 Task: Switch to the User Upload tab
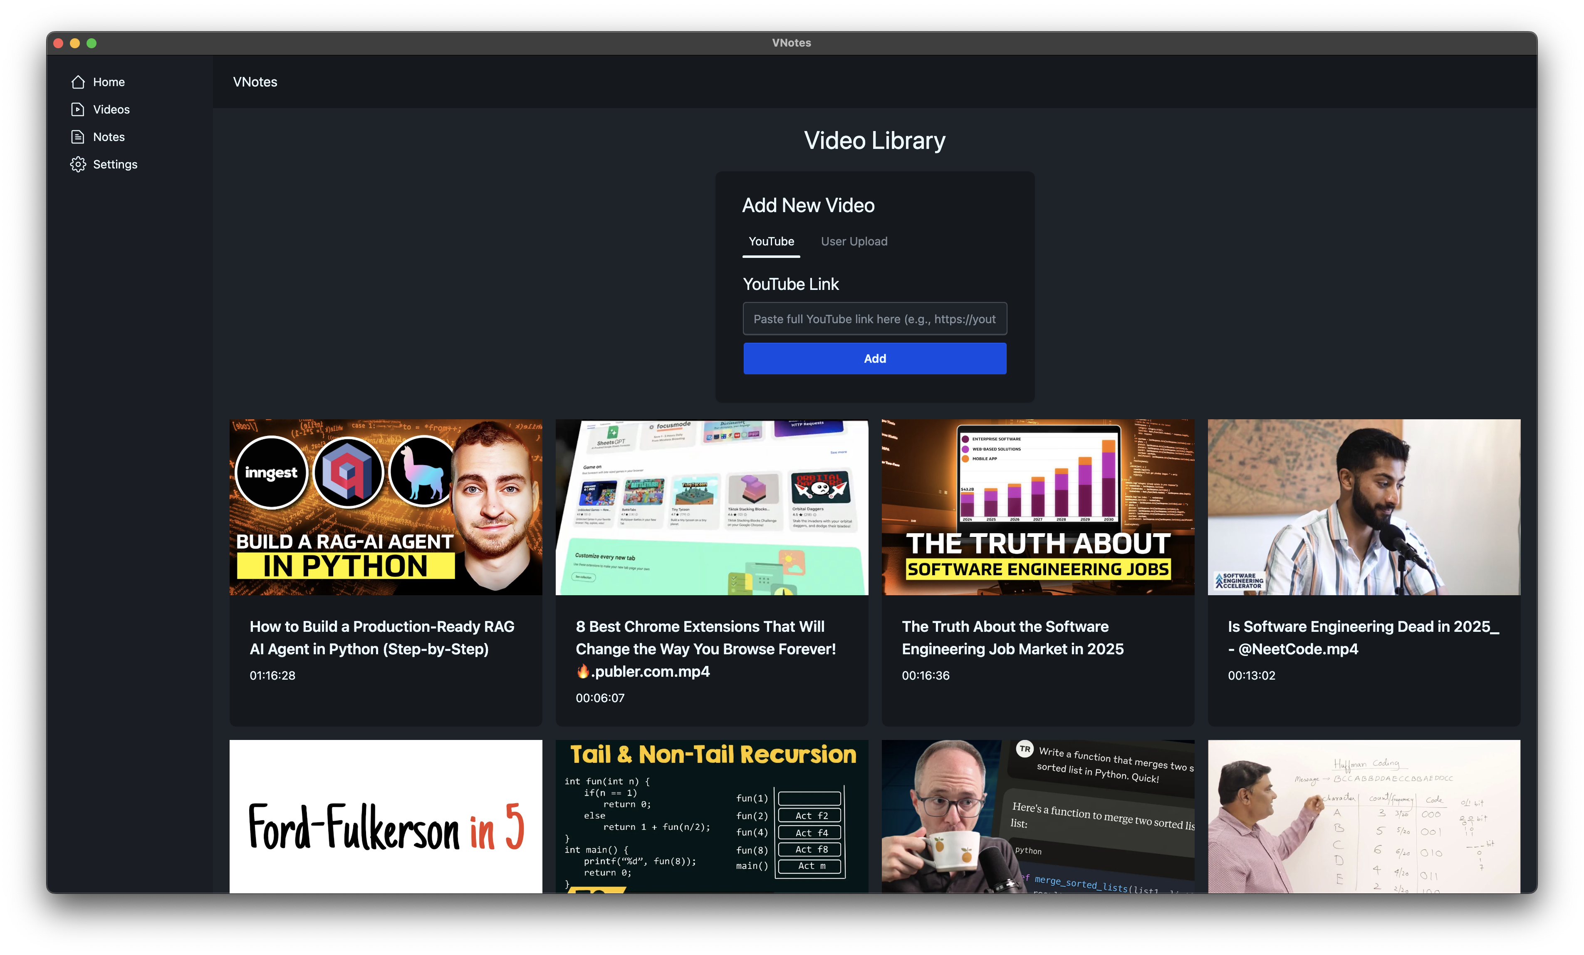(854, 242)
